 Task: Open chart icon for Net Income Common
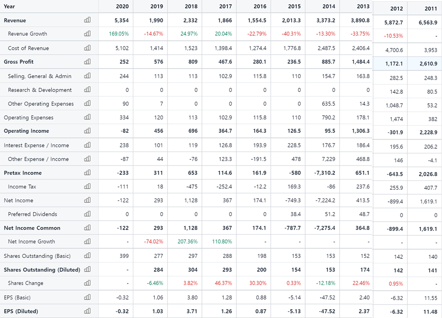pyautogui.click(x=88, y=227)
